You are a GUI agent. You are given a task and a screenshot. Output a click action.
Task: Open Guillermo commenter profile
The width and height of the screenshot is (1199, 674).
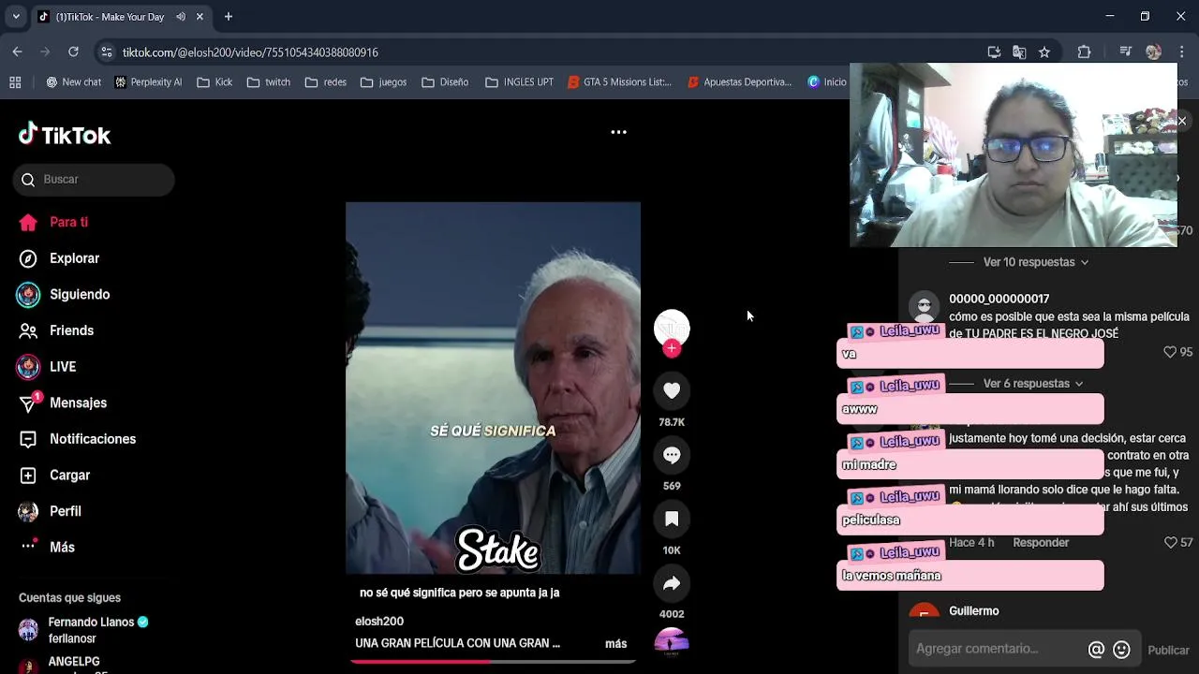(974, 611)
